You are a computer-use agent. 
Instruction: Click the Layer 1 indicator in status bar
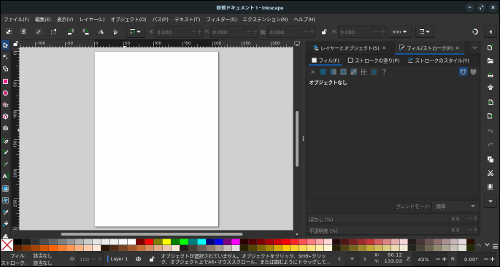(118, 259)
